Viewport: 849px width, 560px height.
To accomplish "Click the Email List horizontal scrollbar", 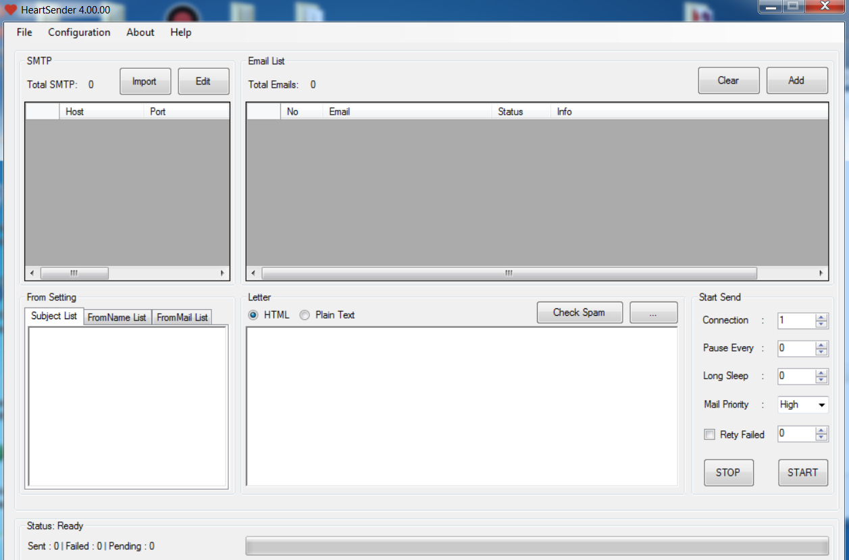I will coord(509,273).
